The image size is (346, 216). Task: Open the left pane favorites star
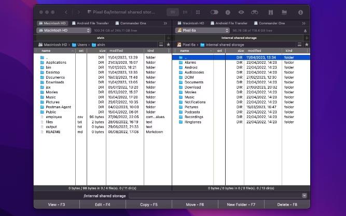(169, 45)
